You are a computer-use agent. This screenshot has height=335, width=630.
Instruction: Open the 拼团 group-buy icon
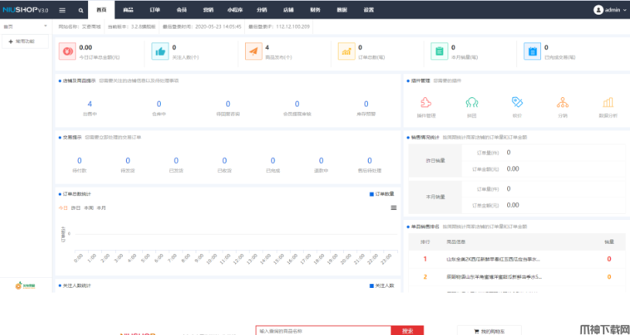(472, 103)
